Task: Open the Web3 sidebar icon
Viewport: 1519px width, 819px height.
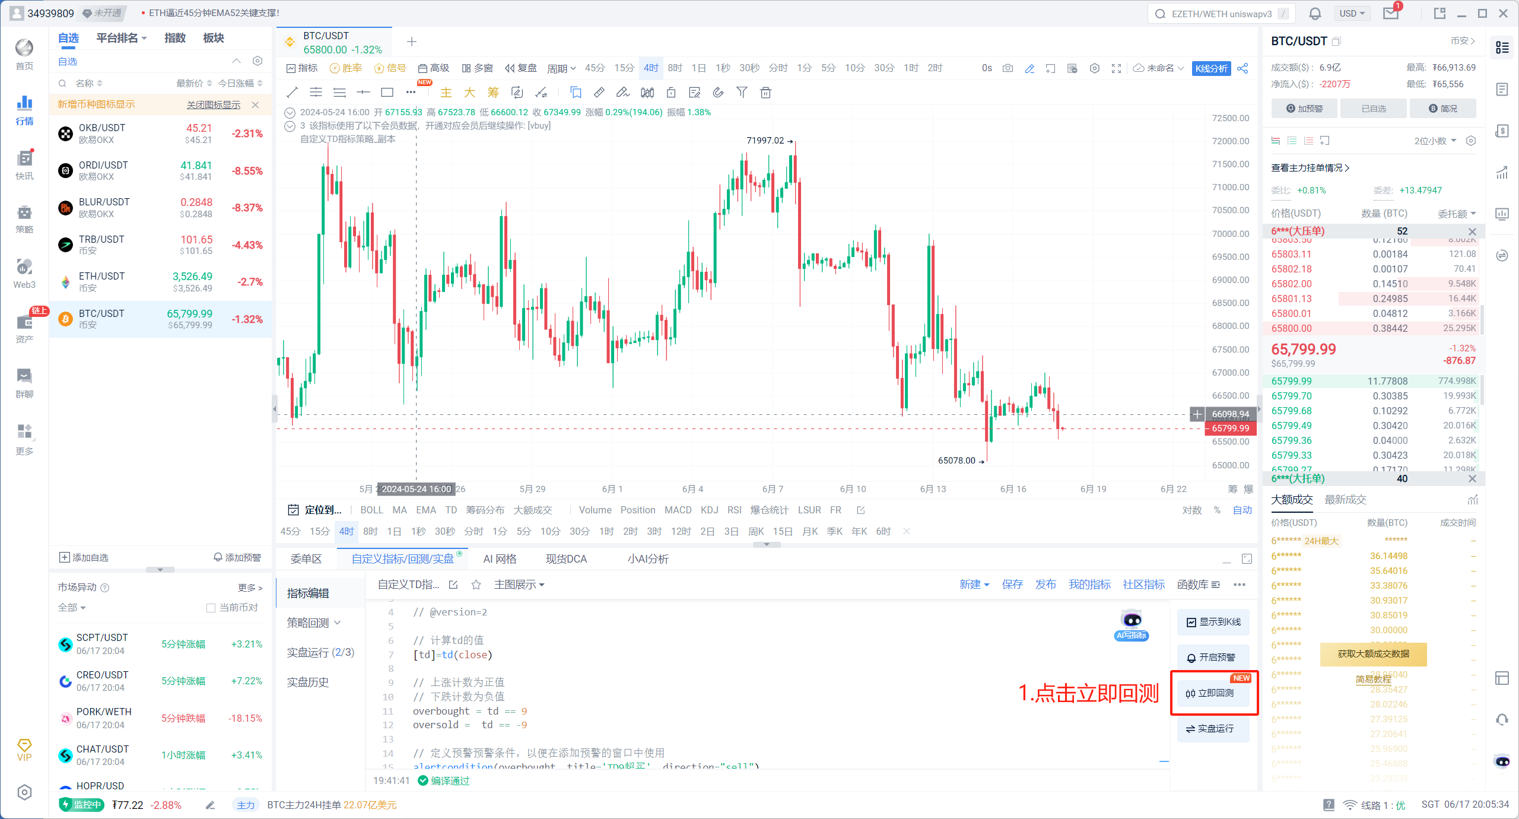Action: coord(24,274)
